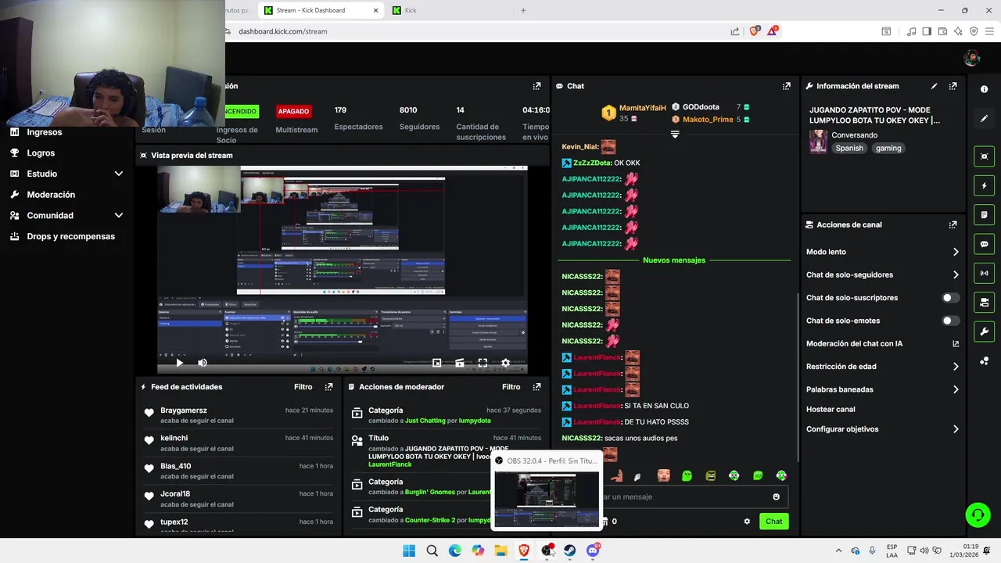
Task: Play the stream preview video
Action: coord(179,363)
